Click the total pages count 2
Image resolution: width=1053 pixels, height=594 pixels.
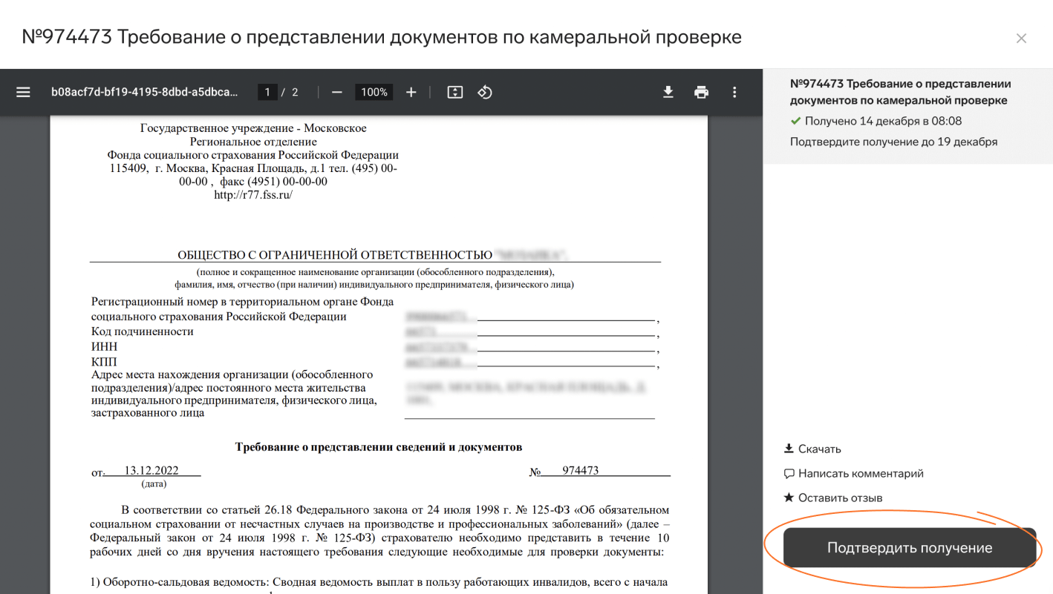point(295,92)
